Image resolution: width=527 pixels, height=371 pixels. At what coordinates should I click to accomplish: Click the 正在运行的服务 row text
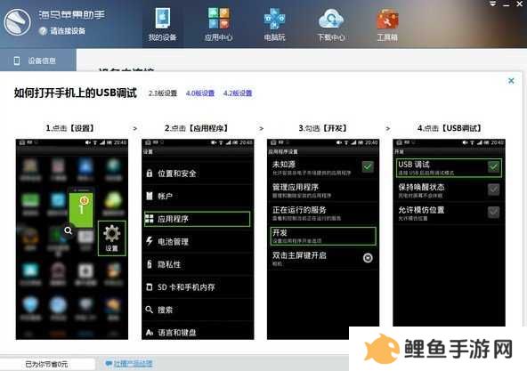pos(299,210)
